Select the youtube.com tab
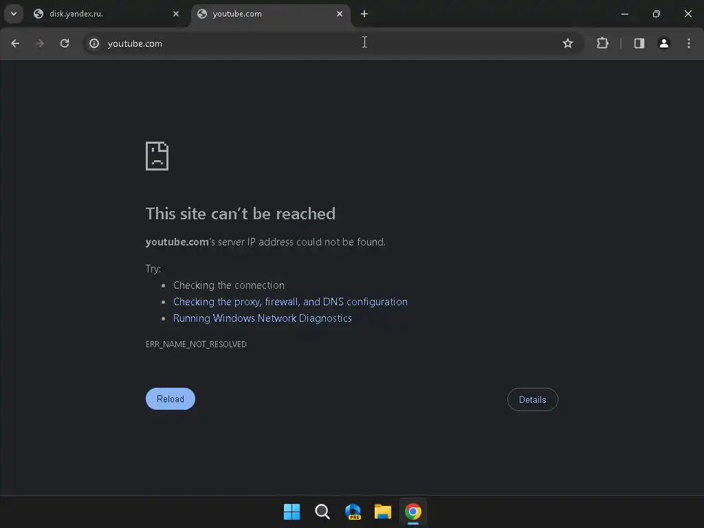The height and width of the screenshot is (528, 704). pyautogui.click(x=271, y=14)
